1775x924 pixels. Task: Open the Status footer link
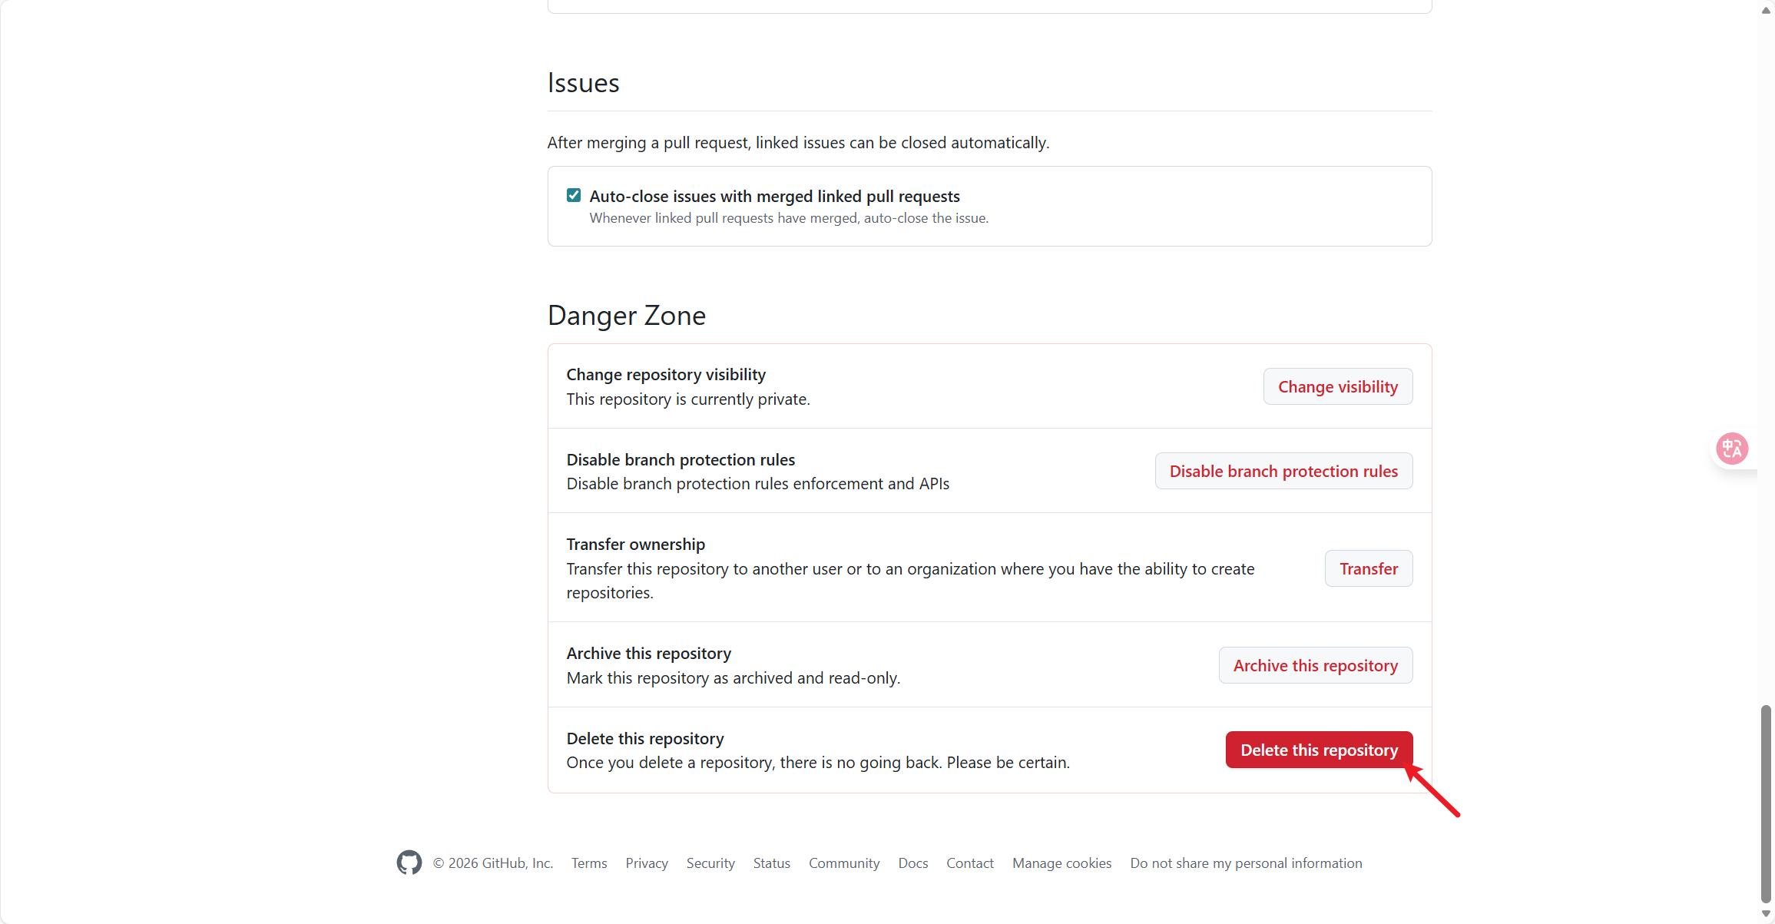coord(771,863)
